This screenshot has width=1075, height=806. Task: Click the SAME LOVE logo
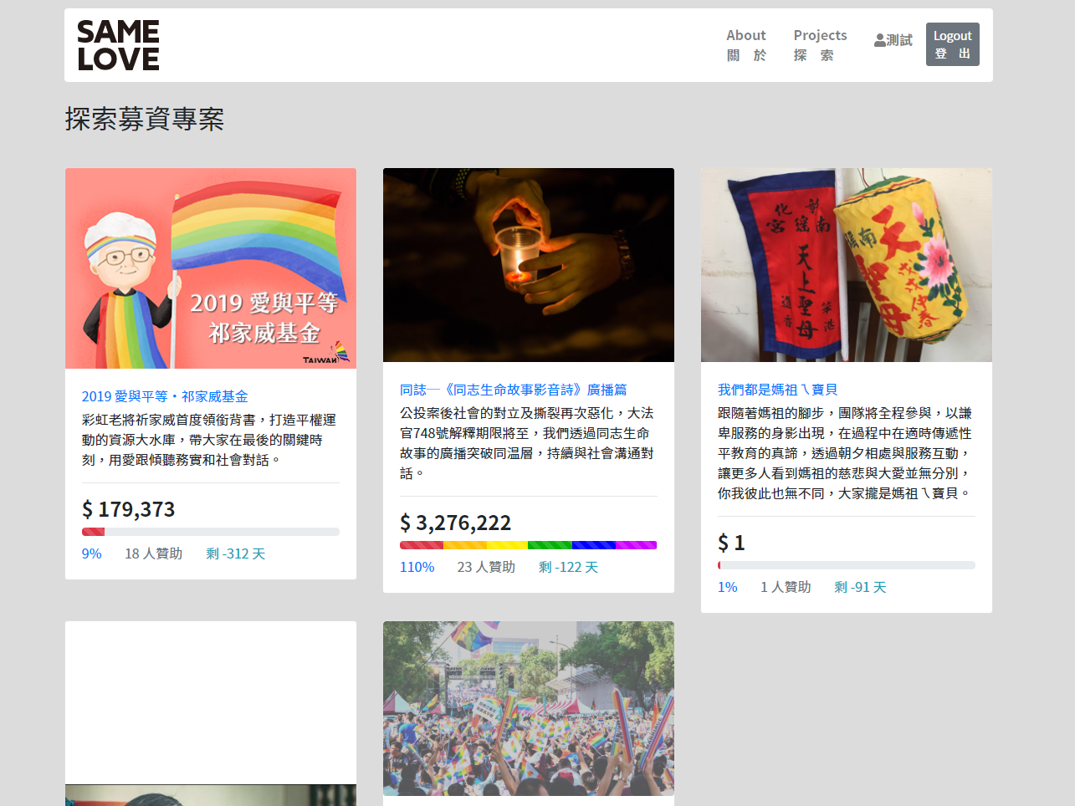pos(118,45)
